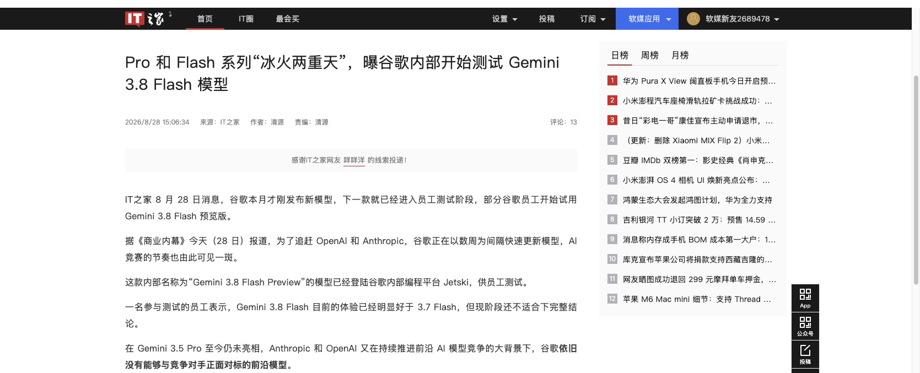Open ranked article 苹果 M6 Mac mini 细节
920x373 pixels.
[x=697, y=299]
